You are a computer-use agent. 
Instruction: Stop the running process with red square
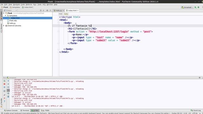[4, 84]
